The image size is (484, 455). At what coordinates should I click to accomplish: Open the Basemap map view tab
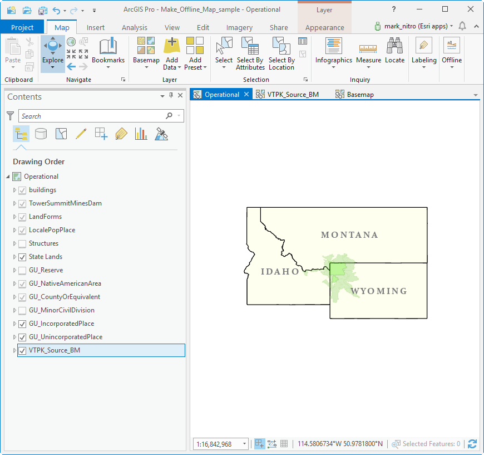pyautogui.click(x=355, y=95)
